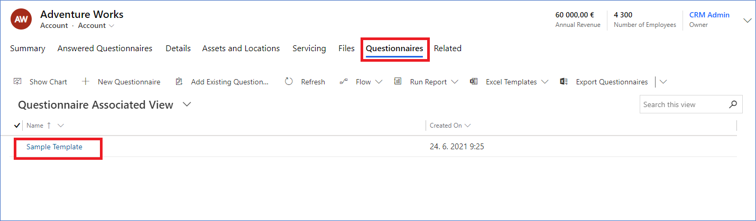This screenshot has width=756, height=221.
Task: Toggle the select-all checkmark in grid header
Action: tap(17, 126)
